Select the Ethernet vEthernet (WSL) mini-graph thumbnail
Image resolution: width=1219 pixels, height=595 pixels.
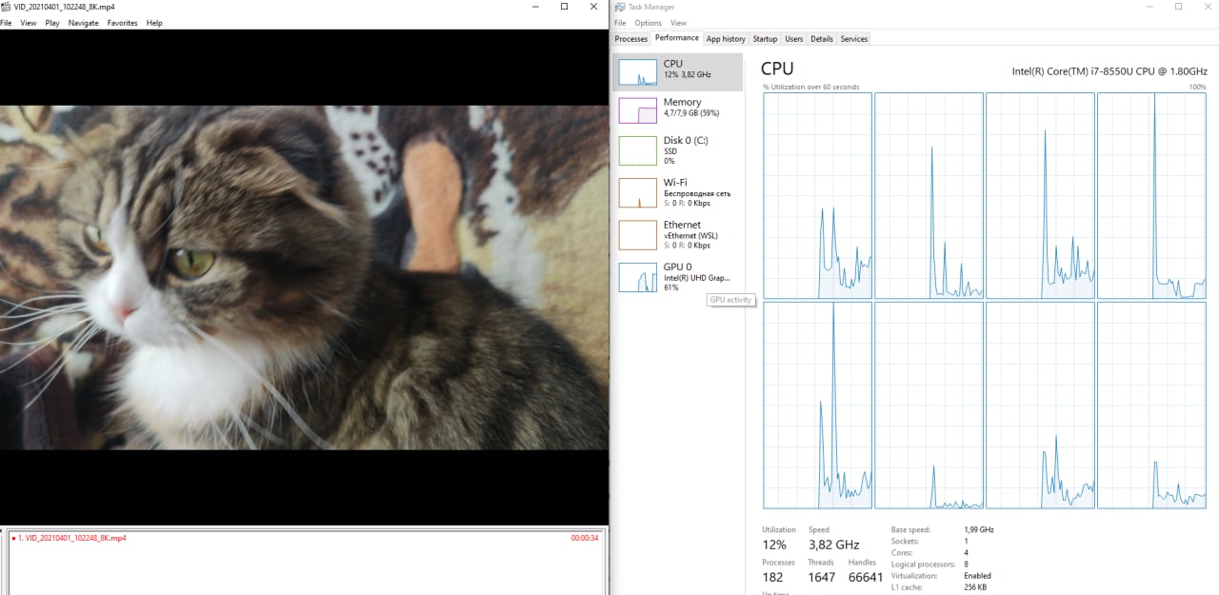click(x=638, y=235)
